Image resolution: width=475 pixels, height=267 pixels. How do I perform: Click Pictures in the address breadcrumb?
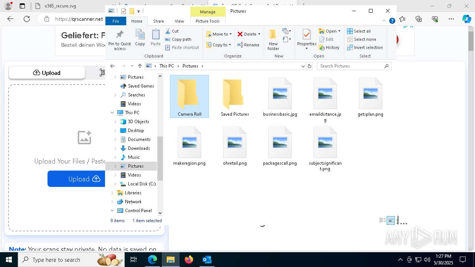tap(190, 66)
